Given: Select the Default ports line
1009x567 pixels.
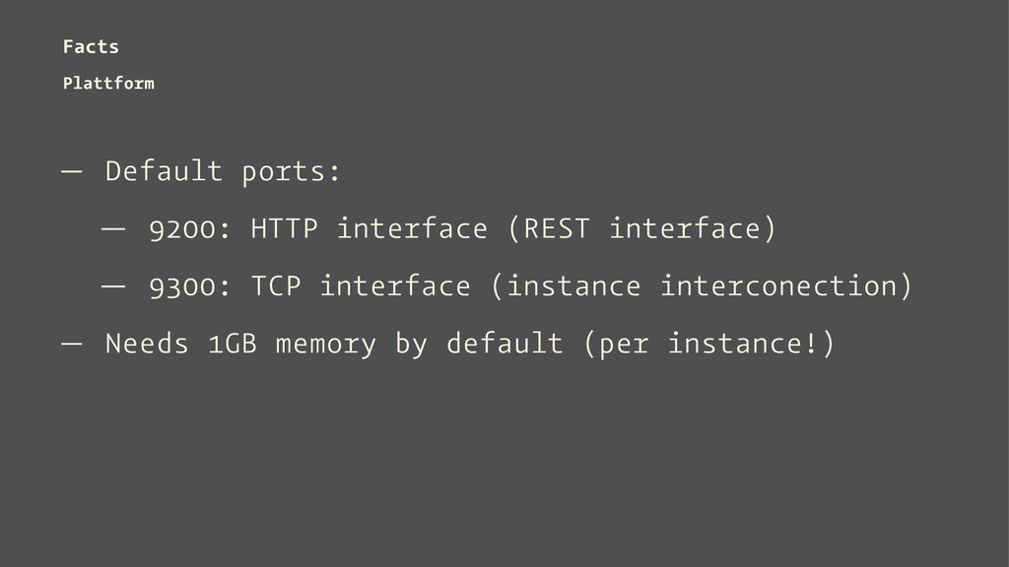Looking at the screenshot, I should pyautogui.click(x=223, y=171).
